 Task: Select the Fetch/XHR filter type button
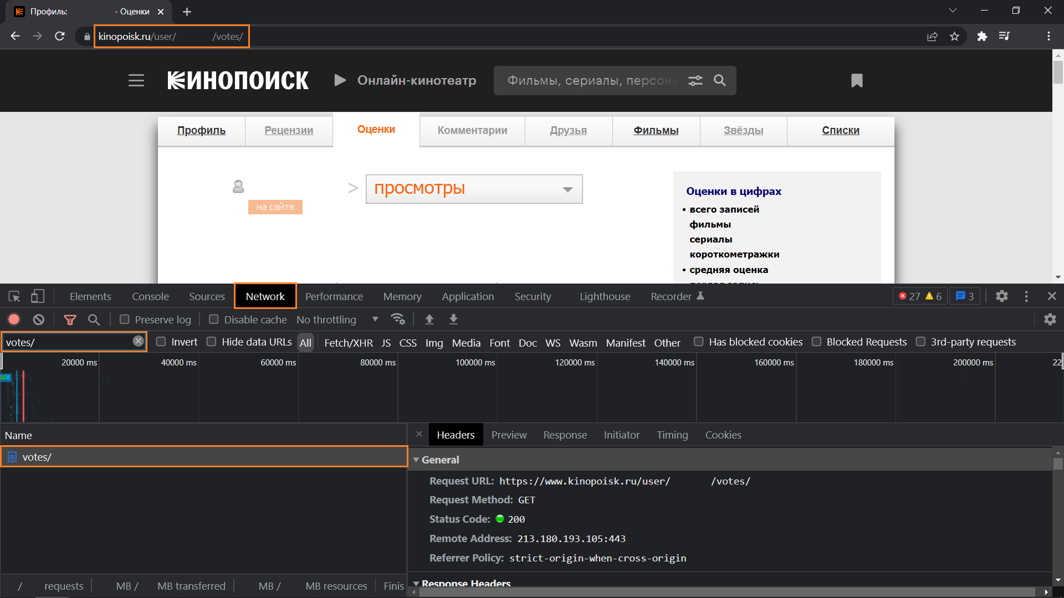click(x=348, y=343)
